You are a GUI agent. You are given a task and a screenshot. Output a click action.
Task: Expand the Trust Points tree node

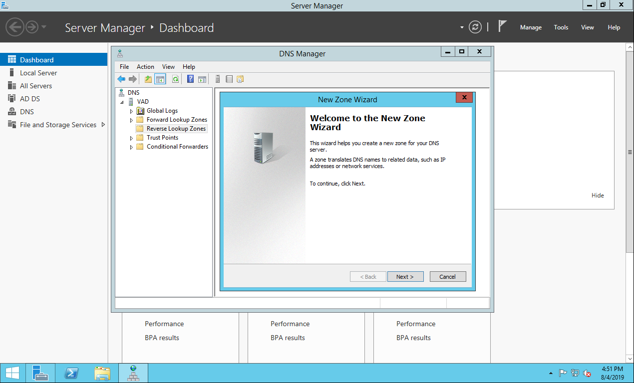[x=132, y=138]
